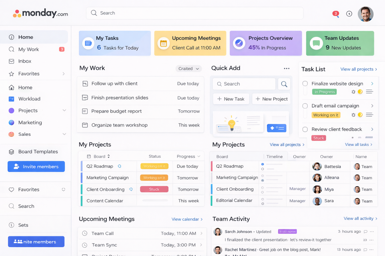The height and width of the screenshot is (256, 385).
Task: Click the magnifier icon in Quick Add
Action: point(284,84)
